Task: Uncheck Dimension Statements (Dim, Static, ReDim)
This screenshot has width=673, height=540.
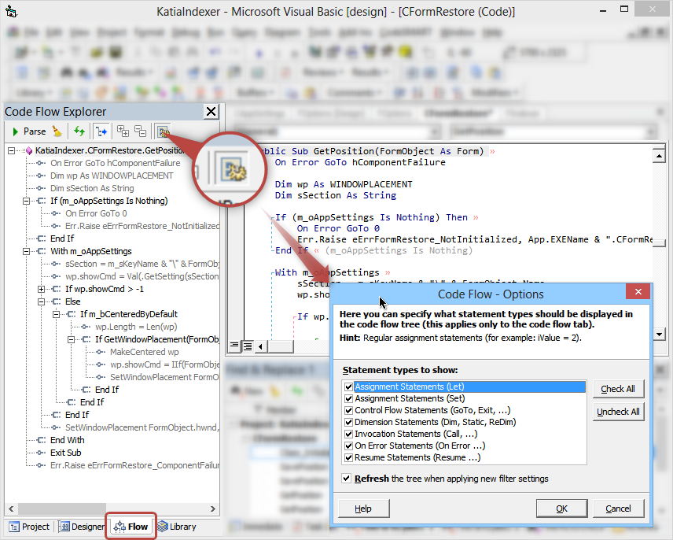Action: click(x=348, y=423)
